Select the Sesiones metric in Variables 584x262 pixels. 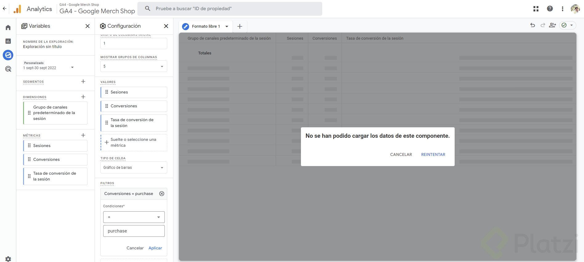click(55, 146)
